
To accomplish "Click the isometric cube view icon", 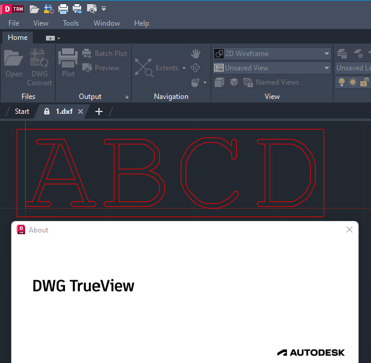I will click(x=234, y=82).
